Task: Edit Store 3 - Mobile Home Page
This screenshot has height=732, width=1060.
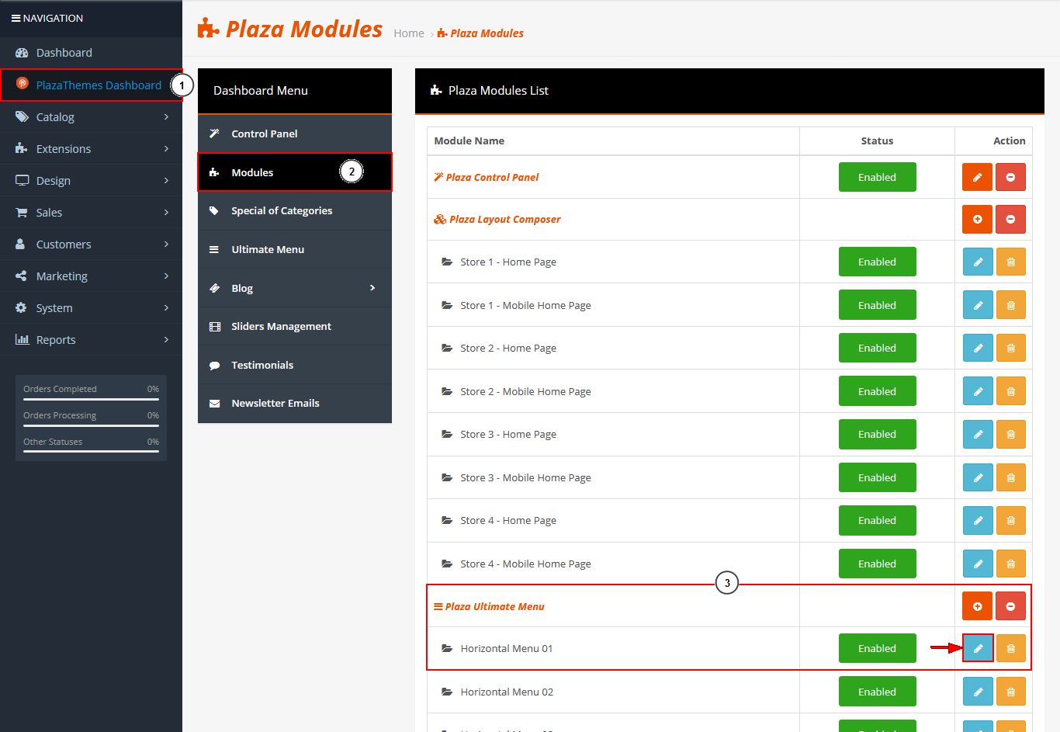Action: (x=978, y=477)
